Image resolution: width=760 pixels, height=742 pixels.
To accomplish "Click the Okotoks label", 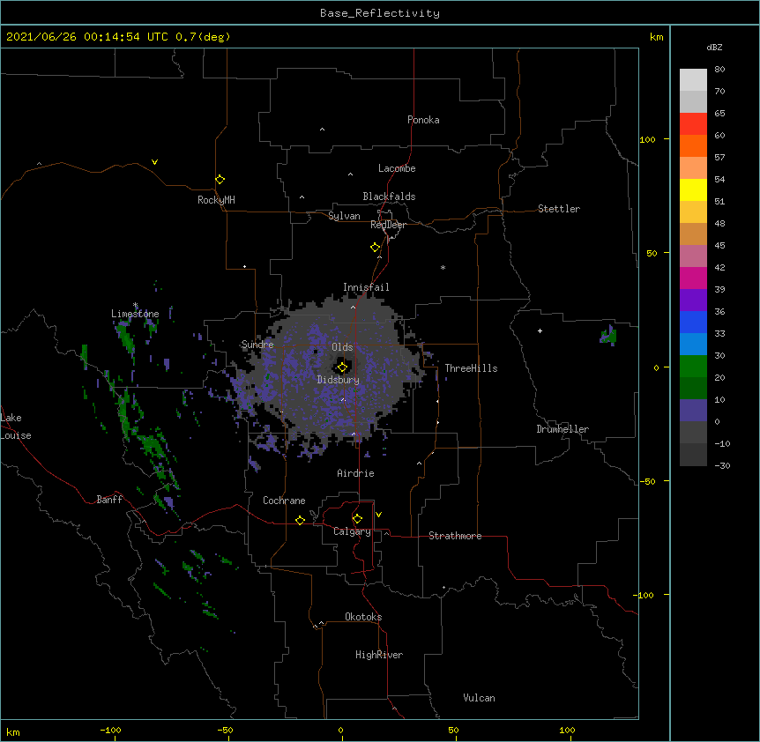I will pos(363,617).
